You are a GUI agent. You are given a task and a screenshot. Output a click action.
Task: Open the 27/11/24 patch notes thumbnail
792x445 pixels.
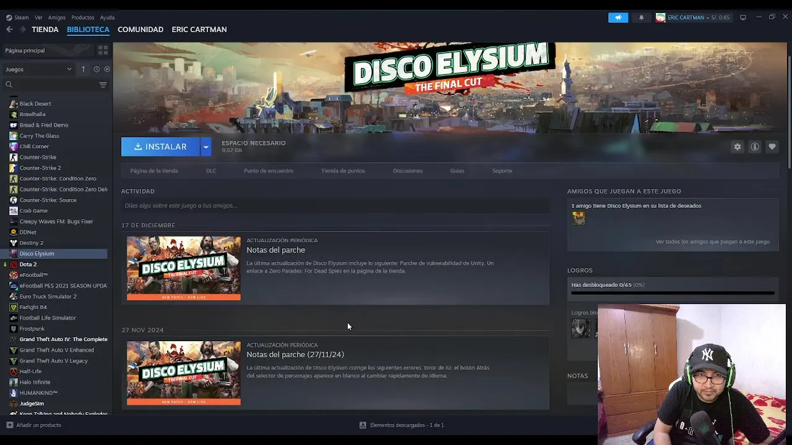pos(184,373)
